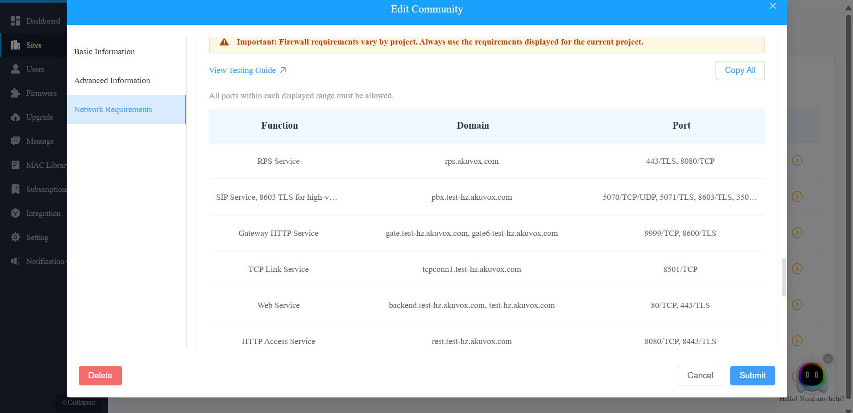Expand the row arrow beside RPS Service
This screenshot has width=853, height=413.
click(797, 160)
